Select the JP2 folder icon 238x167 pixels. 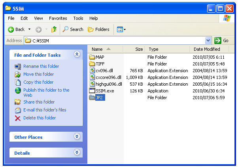tap(92, 98)
